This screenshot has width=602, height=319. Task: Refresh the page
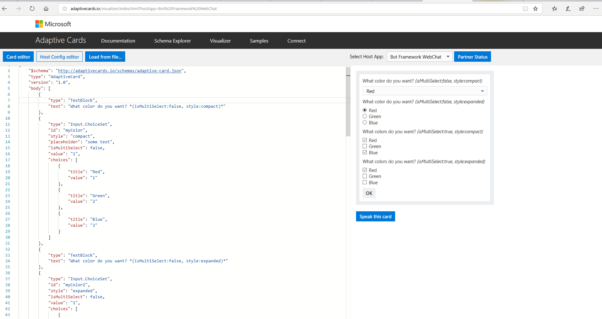tap(32, 9)
